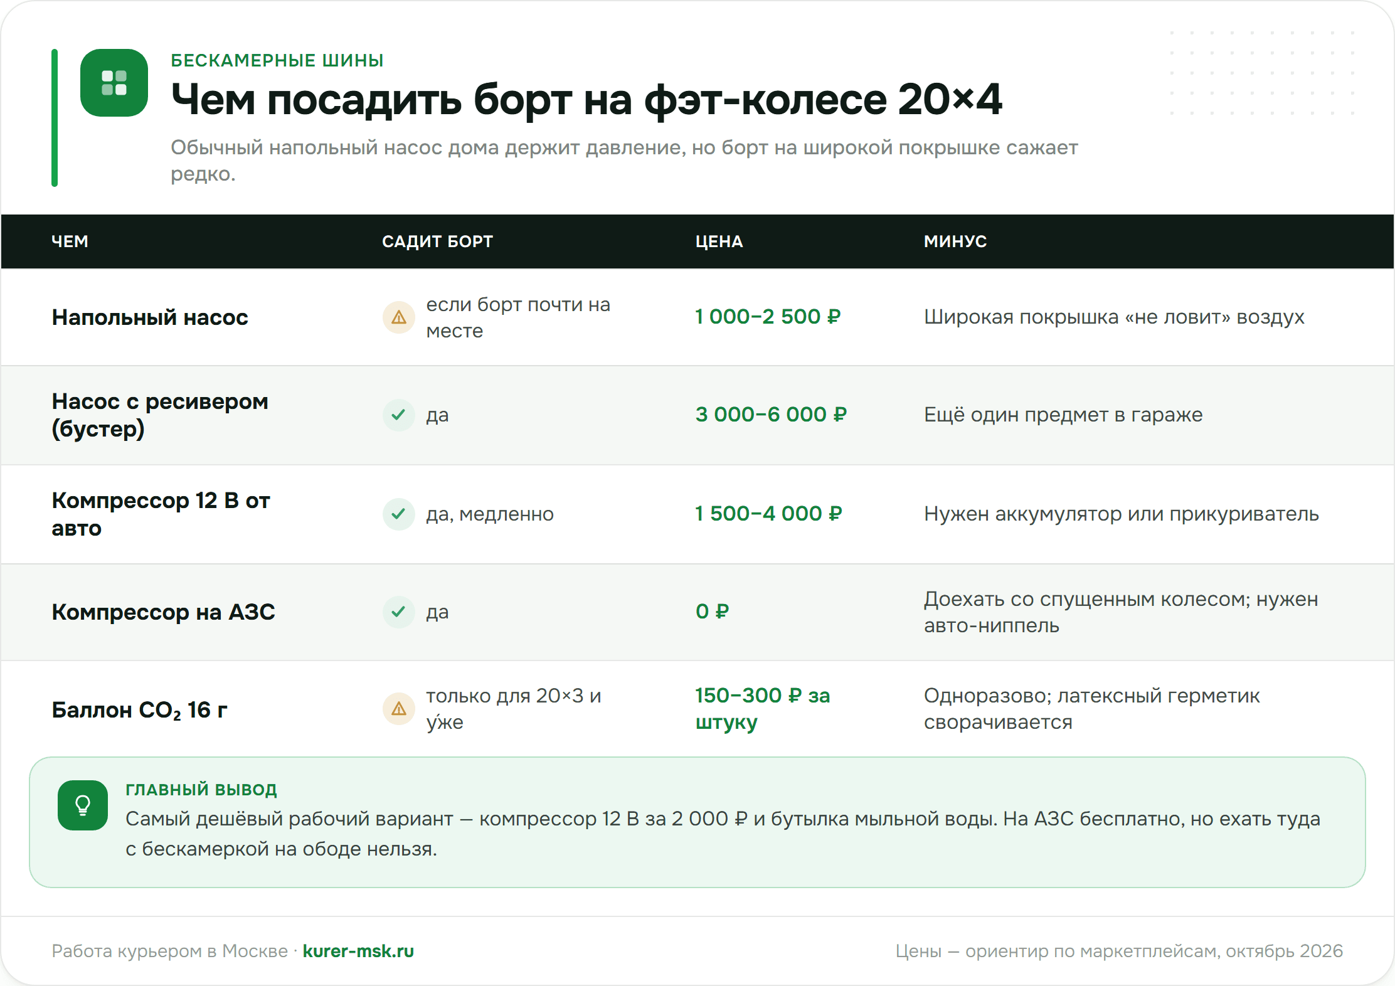Click price '1 000–2 500 ₽'
Image resolution: width=1395 pixels, height=986 pixels.
click(x=768, y=317)
